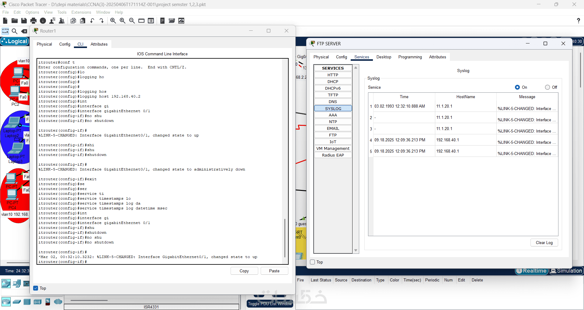Screen dimensions: 584x310
Task: Click the CLI terminal scrollbar thumb
Action: pos(285,238)
